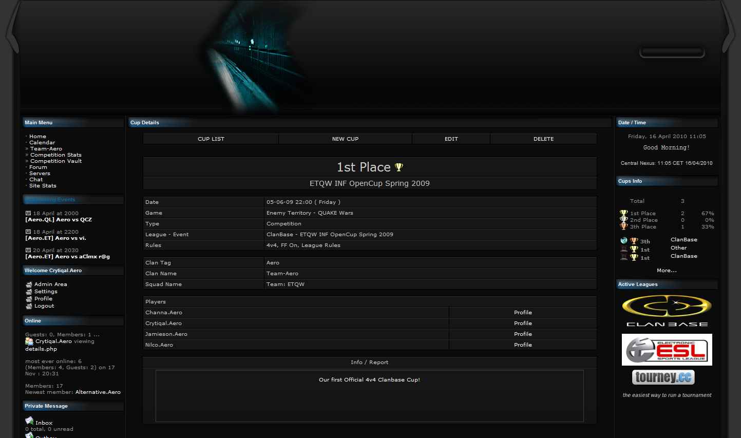Click the EDIT button for this cup
This screenshot has height=438, width=741.
pyautogui.click(x=451, y=139)
